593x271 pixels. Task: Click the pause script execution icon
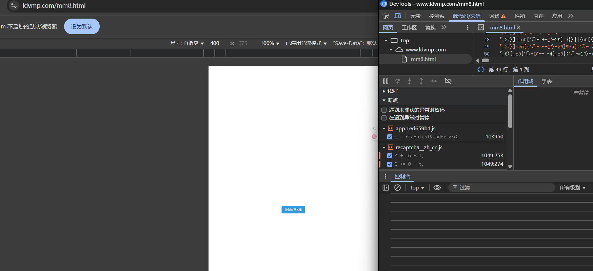click(x=386, y=81)
